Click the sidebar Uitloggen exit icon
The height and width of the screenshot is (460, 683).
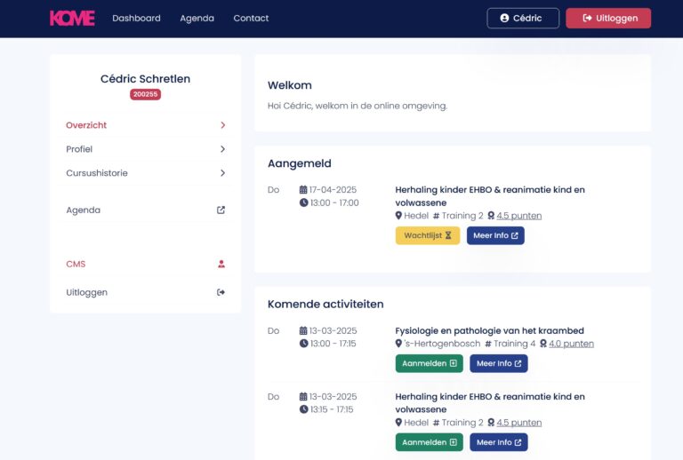point(221,292)
